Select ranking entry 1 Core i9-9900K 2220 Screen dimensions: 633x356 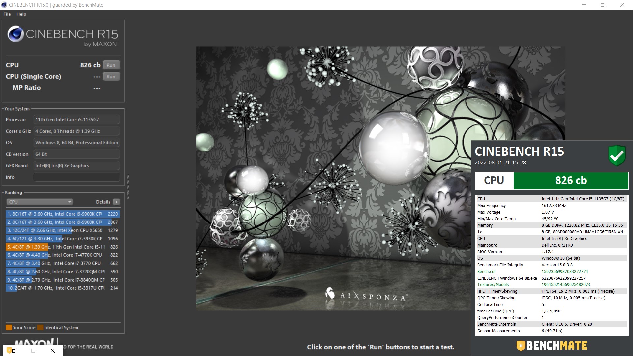coord(63,214)
